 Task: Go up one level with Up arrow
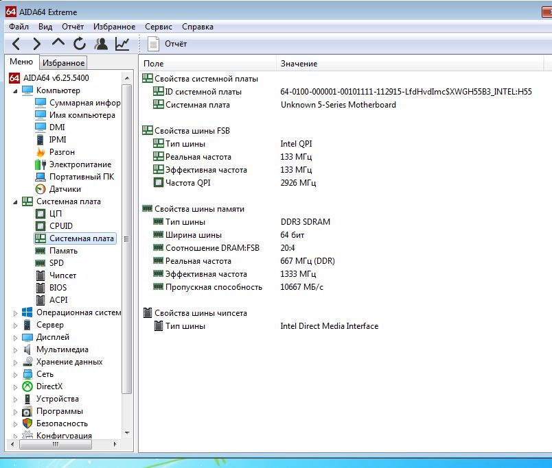click(58, 43)
